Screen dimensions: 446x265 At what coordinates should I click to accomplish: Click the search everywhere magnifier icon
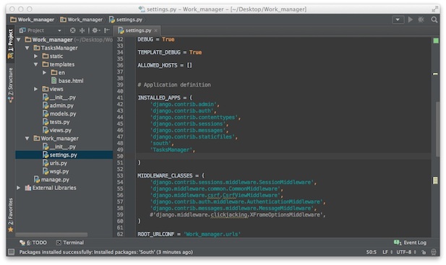(x=434, y=19)
